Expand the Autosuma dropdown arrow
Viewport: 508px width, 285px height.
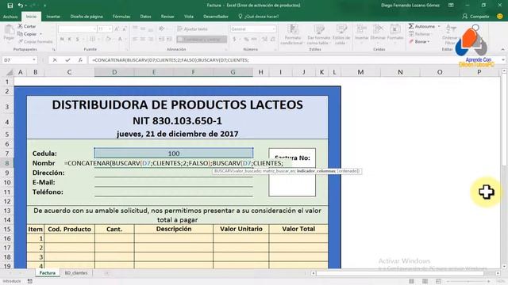(x=439, y=26)
